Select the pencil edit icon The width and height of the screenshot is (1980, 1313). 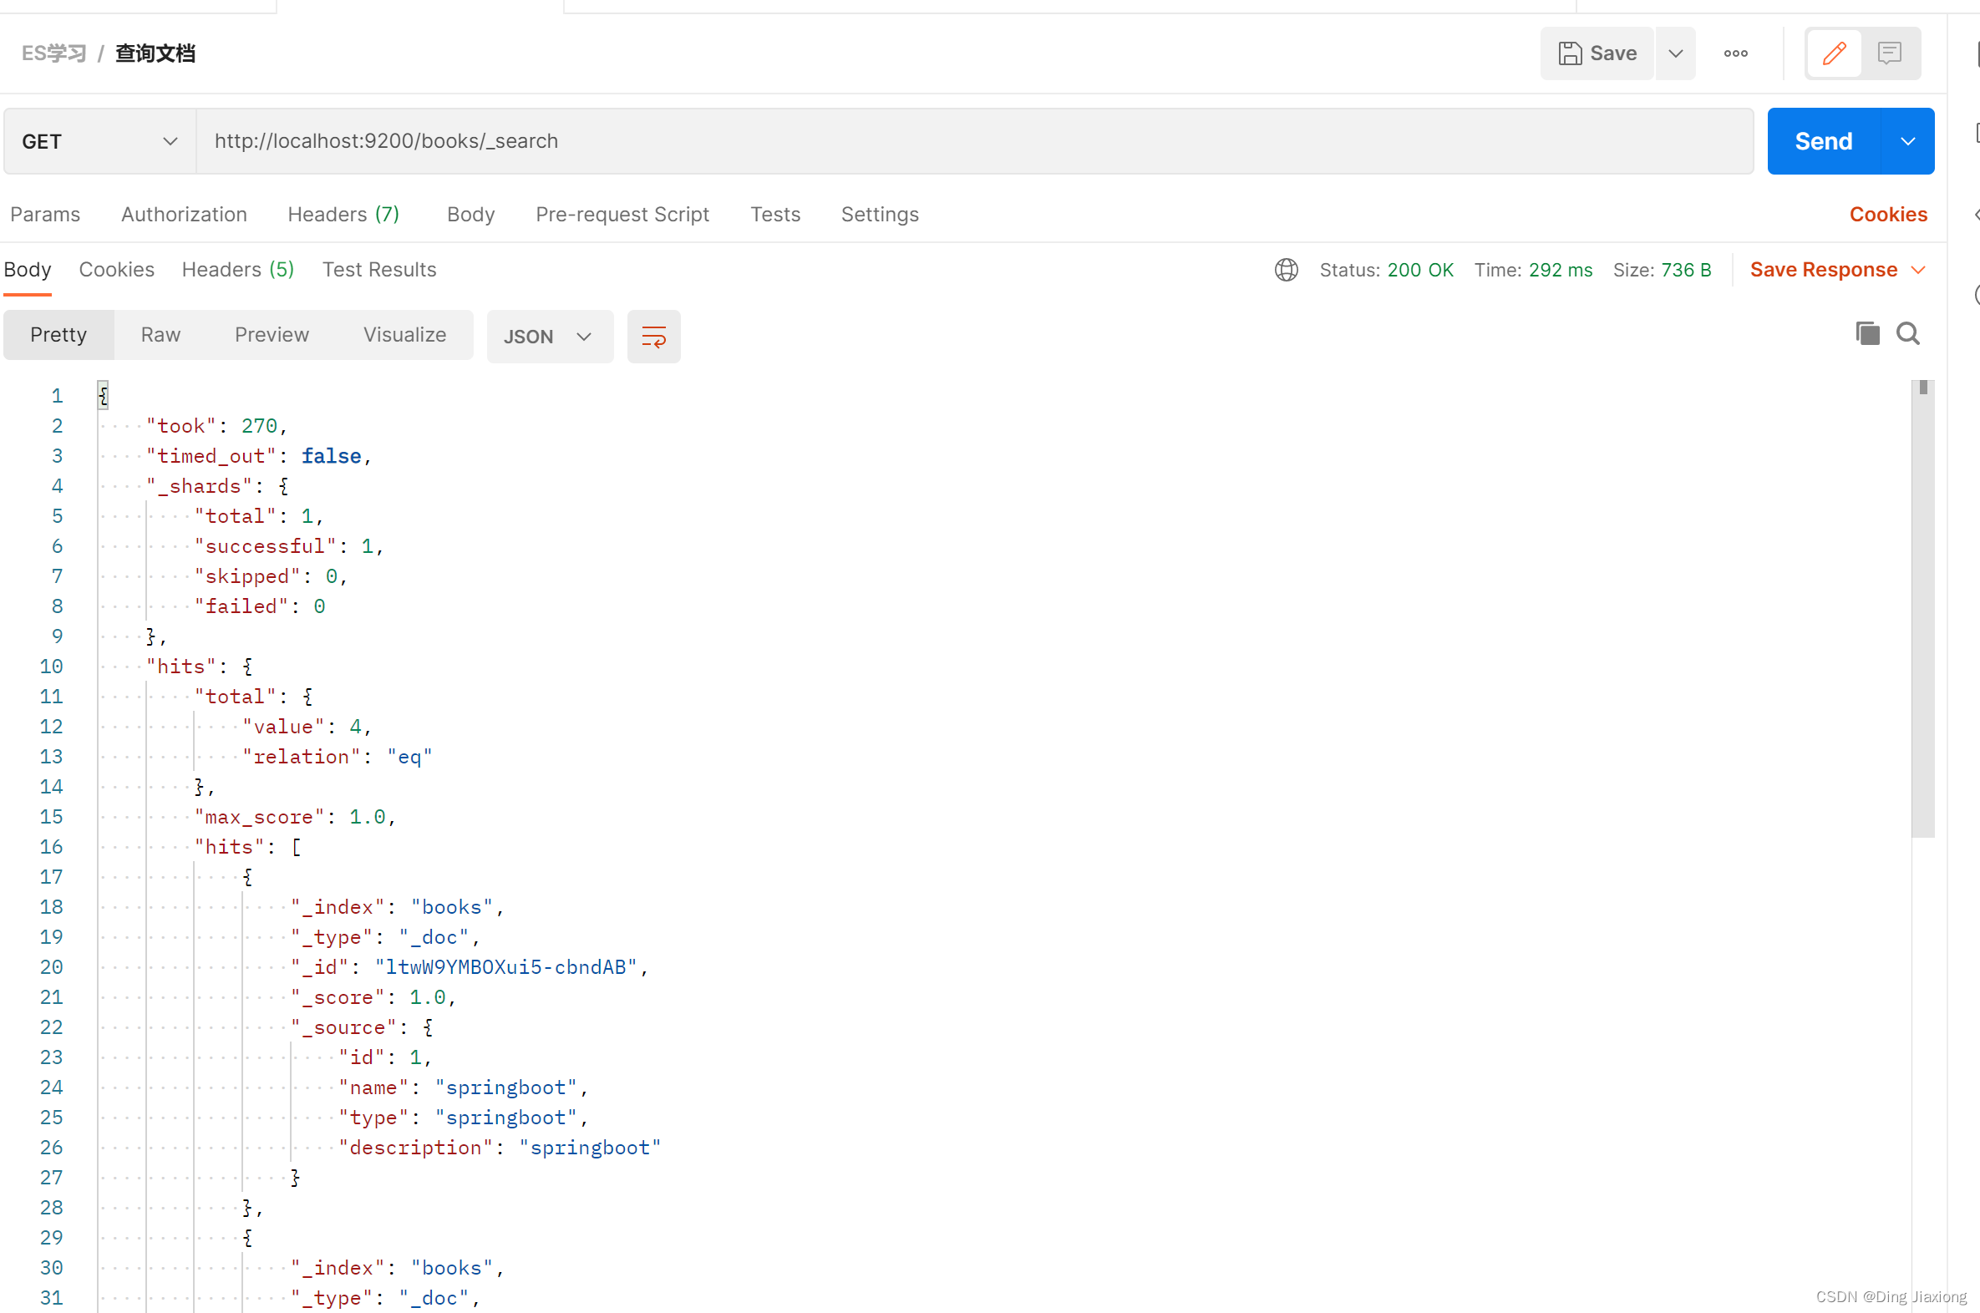1835,53
